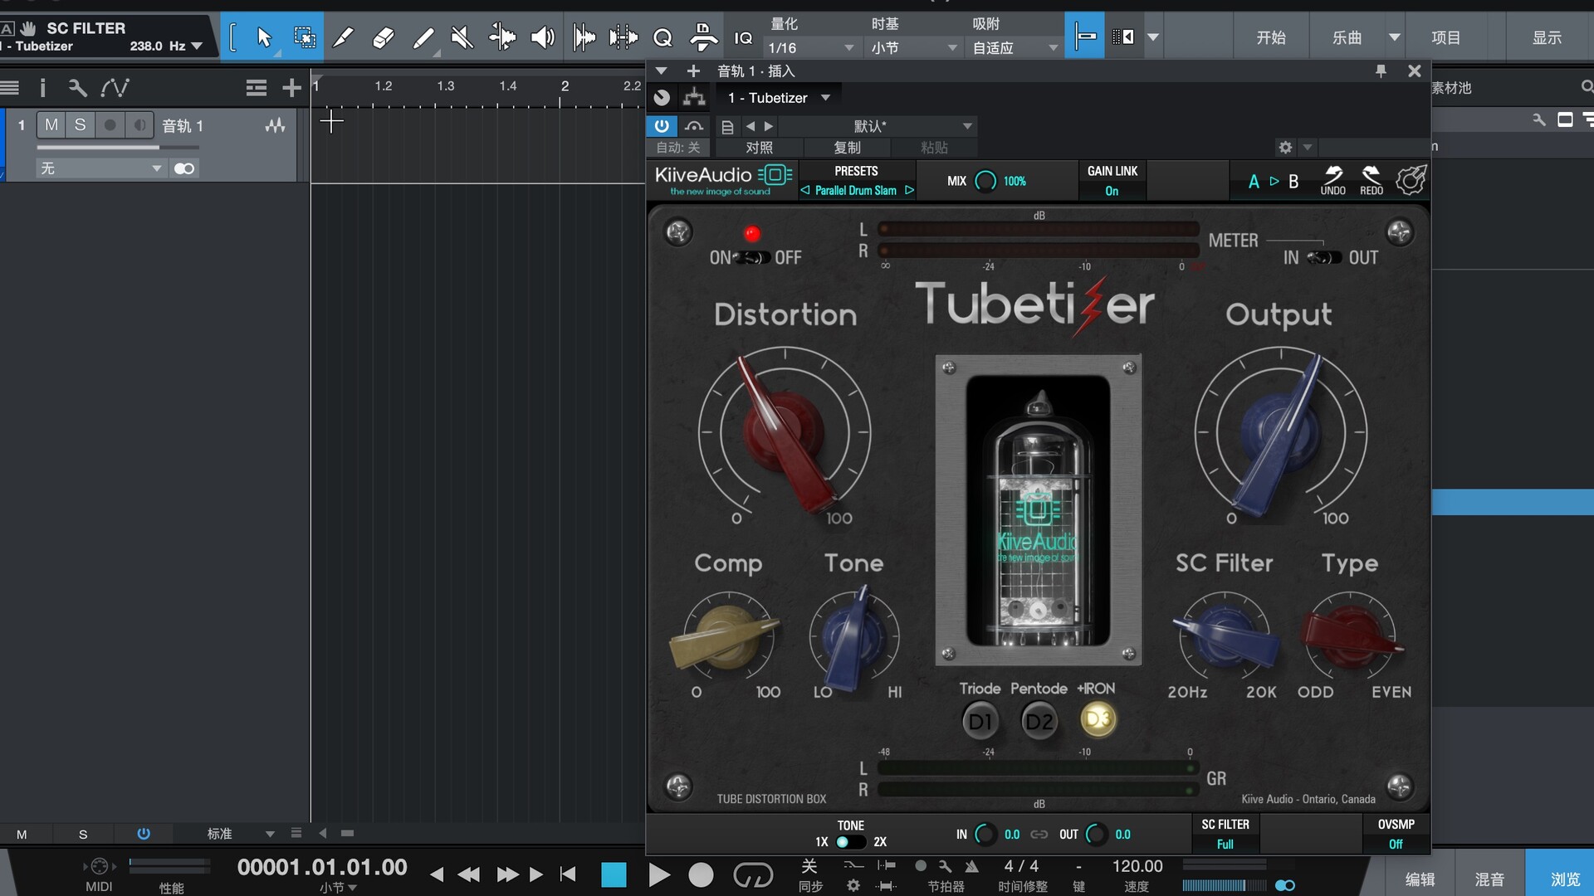Open the quantize 1/16 dropdown
The image size is (1594, 896).
click(810, 48)
